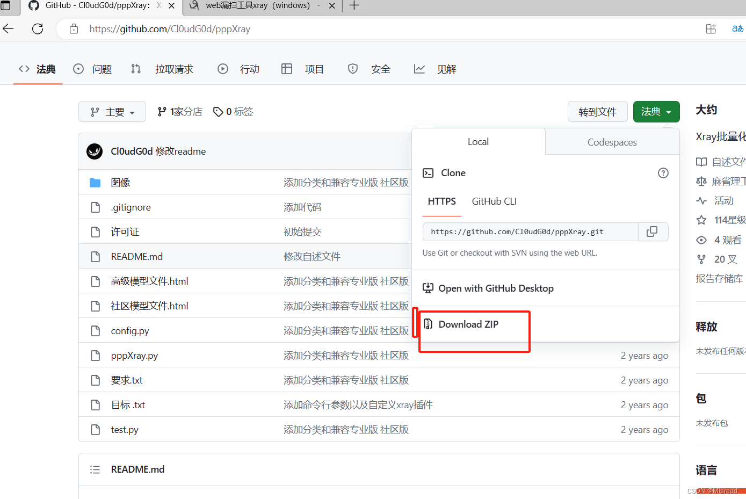Screen dimensions: 746x499
Task: Open the 图像 folder
Action: (121, 183)
